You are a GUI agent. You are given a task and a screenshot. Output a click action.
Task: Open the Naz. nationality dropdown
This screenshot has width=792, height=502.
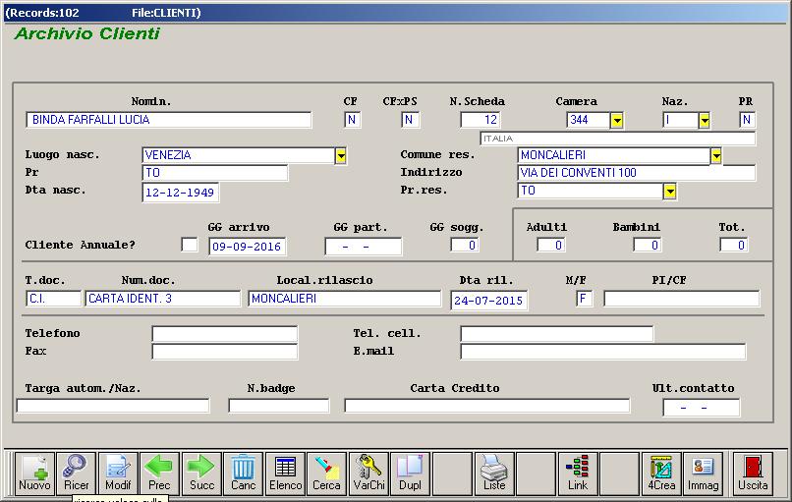705,120
